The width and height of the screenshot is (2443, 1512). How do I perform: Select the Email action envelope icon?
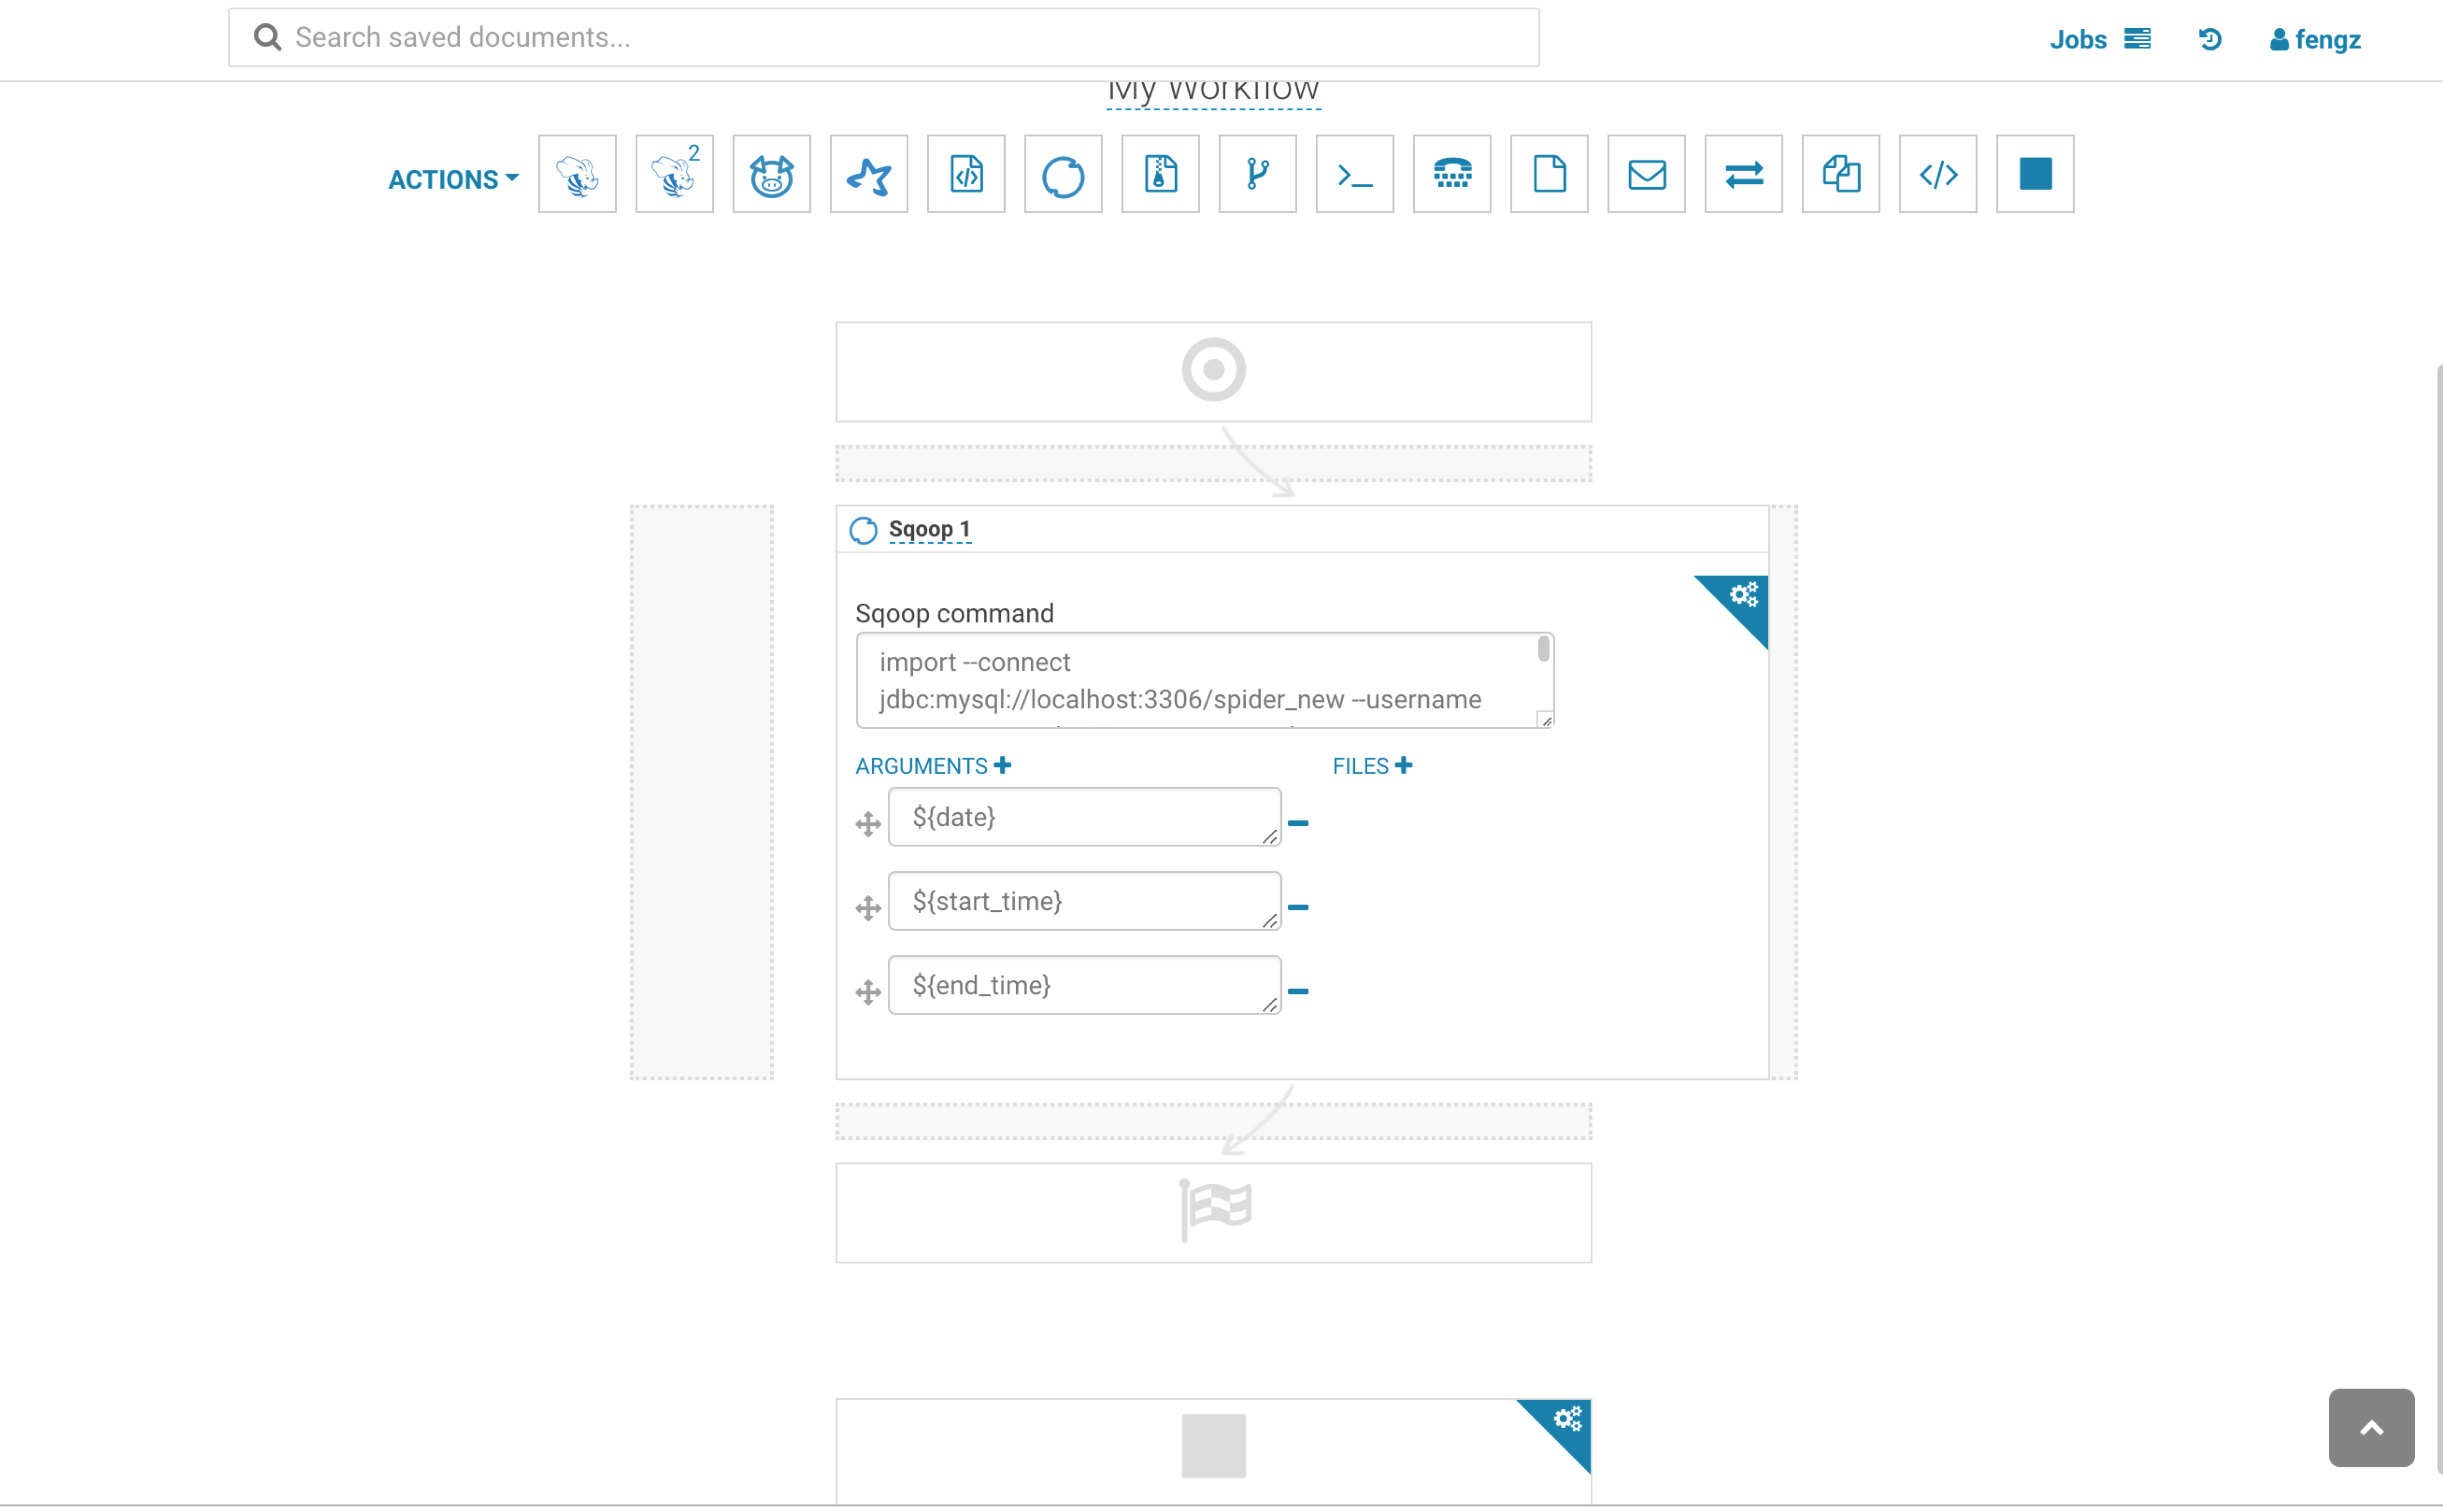point(1646,174)
